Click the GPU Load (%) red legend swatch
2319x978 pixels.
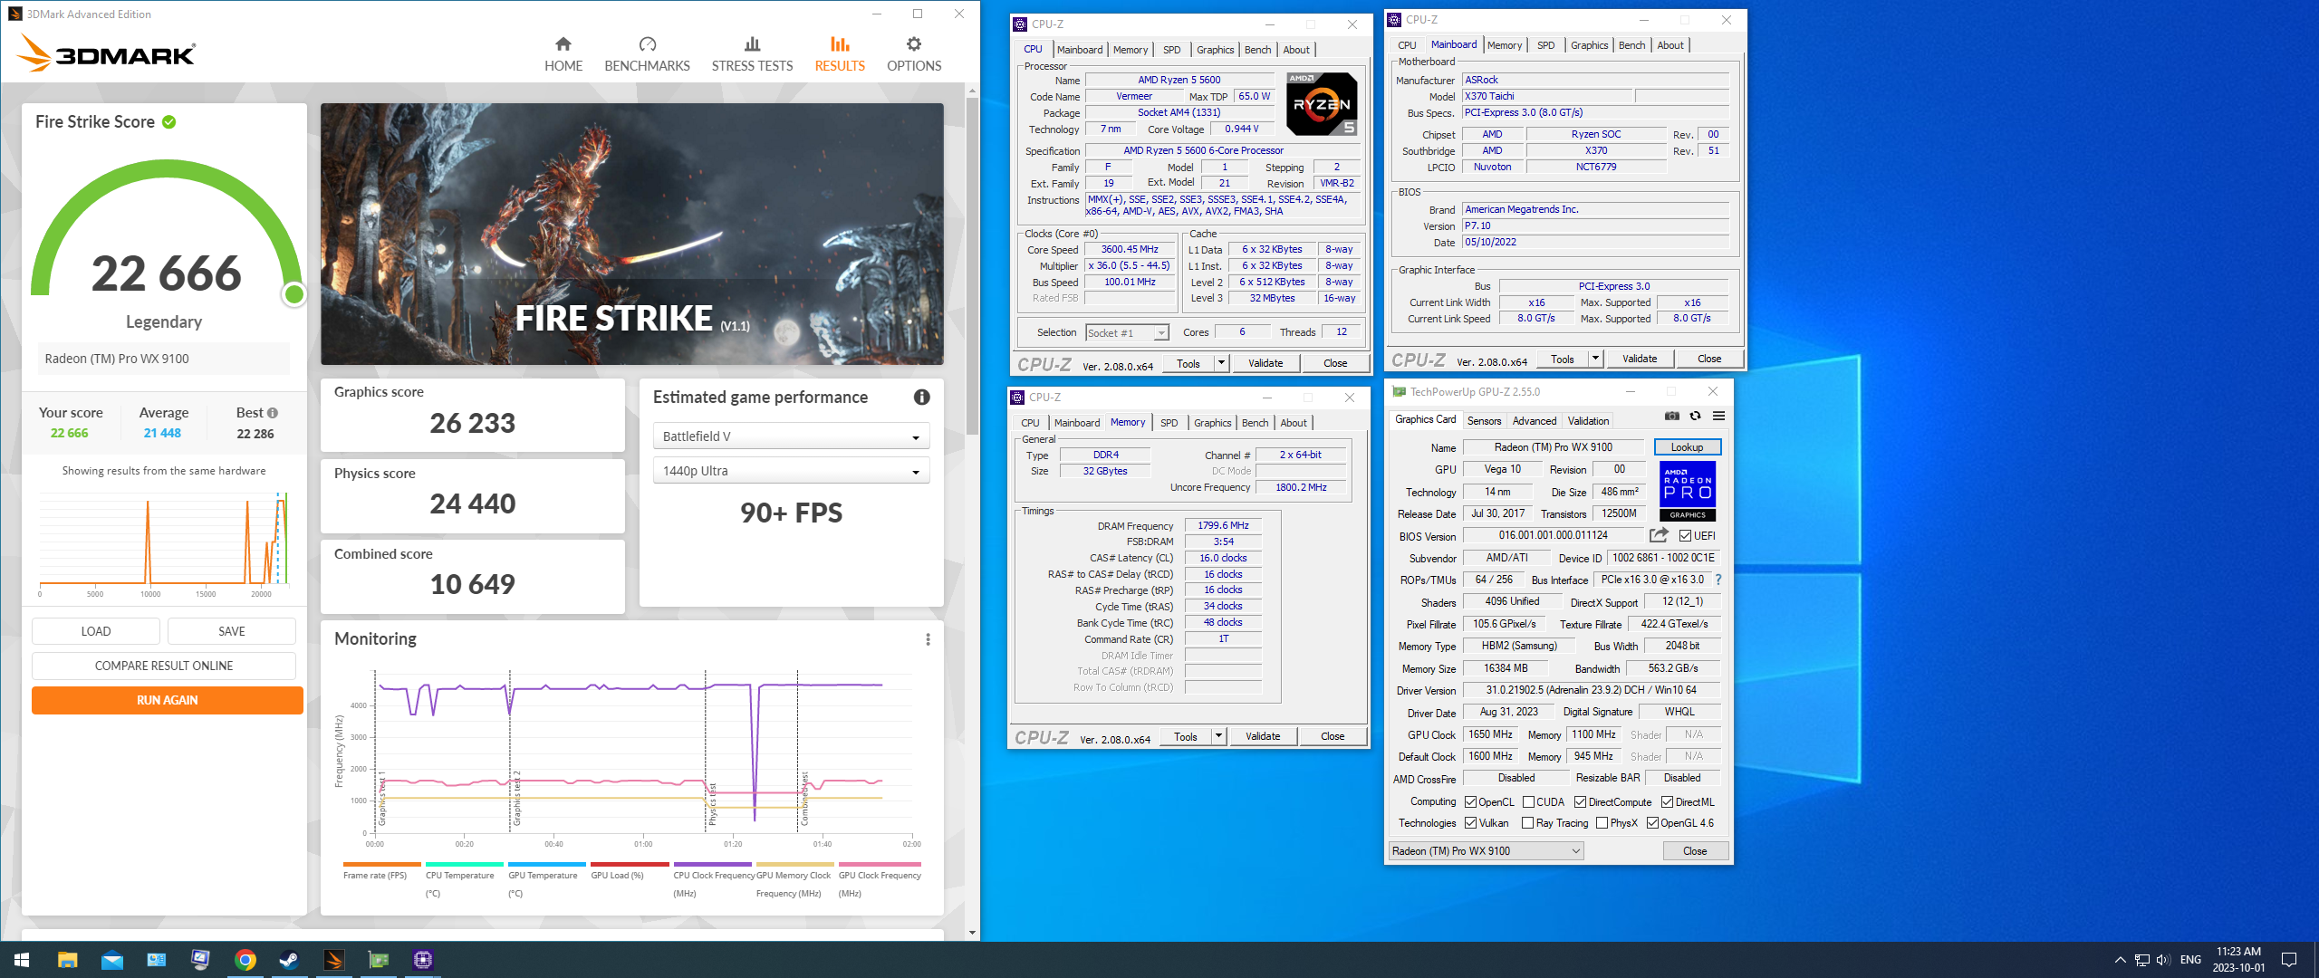point(630,864)
